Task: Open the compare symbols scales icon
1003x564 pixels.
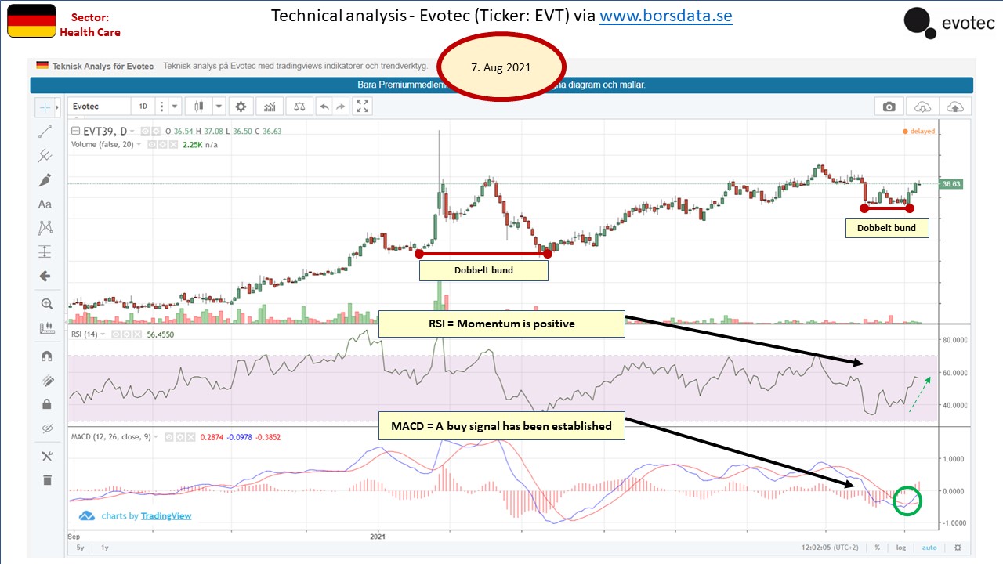Action: tap(298, 107)
